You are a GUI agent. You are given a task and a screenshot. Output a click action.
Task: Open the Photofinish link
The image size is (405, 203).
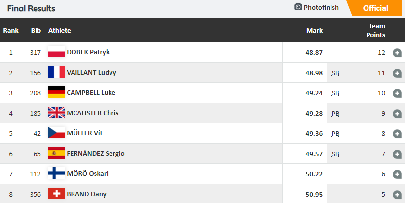(x=321, y=7)
